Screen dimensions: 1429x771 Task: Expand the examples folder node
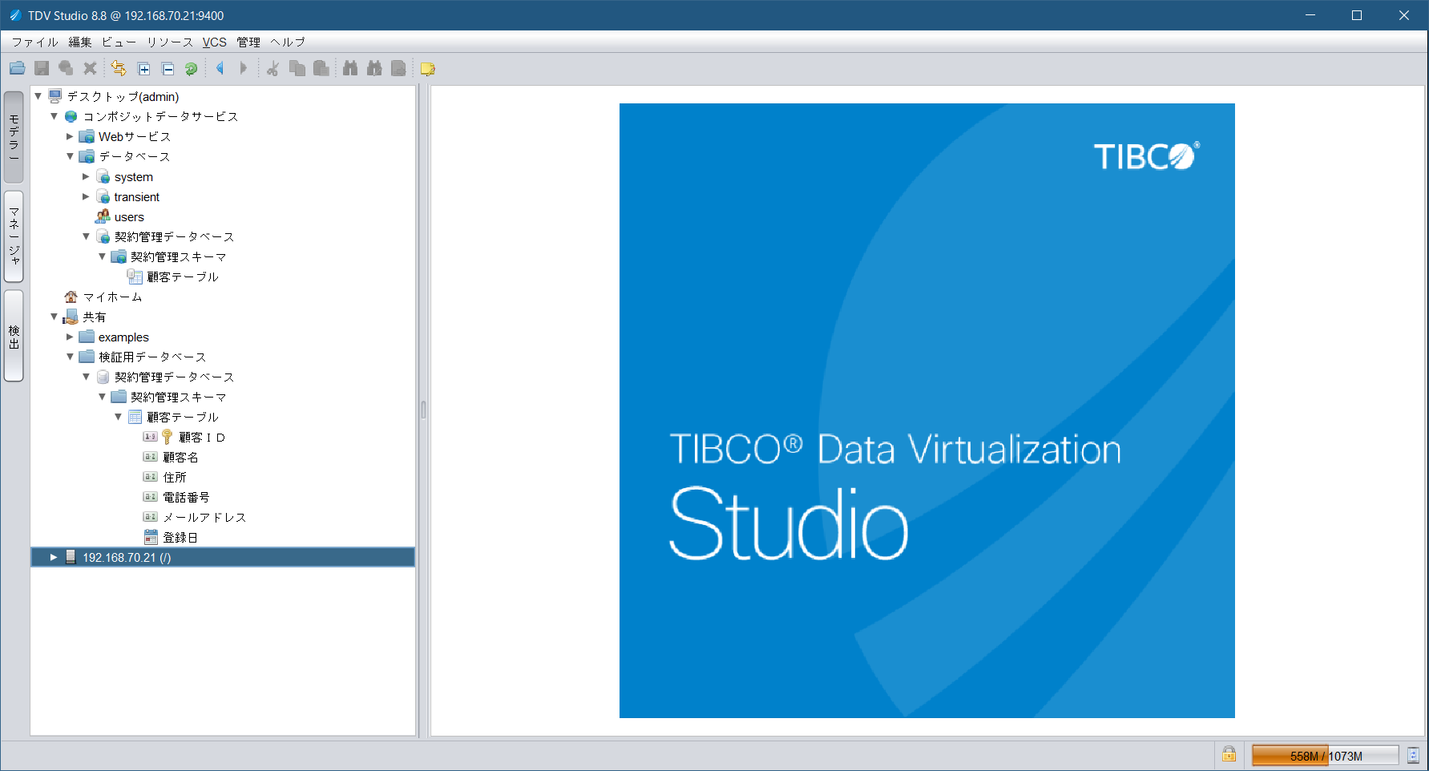(70, 337)
